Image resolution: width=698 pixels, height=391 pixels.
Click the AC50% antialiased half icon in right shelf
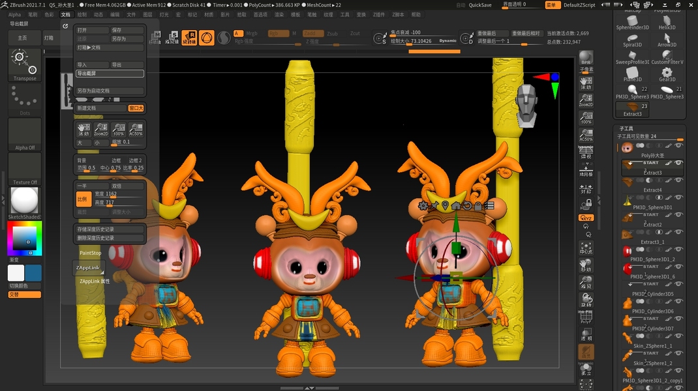586,135
